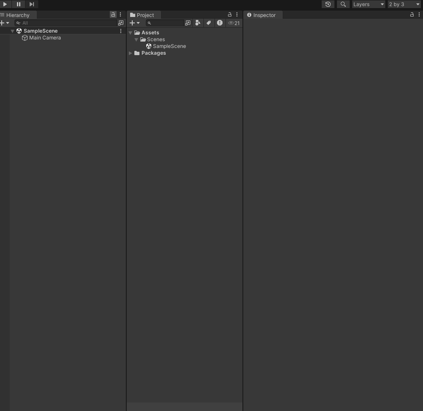The height and width of the screenshot is (411, 423).
Task: Open Undo History clock icon
Action: (x=328, y=4)
